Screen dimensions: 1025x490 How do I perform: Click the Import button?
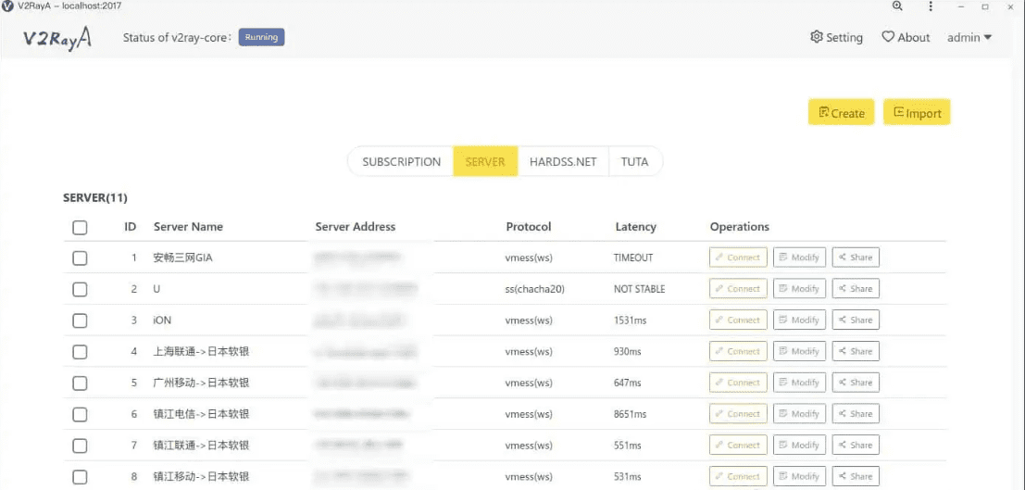tap(916, 113)
